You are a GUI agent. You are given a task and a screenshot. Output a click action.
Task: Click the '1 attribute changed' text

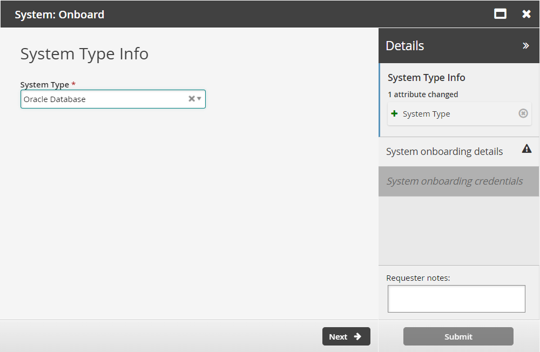423,94
